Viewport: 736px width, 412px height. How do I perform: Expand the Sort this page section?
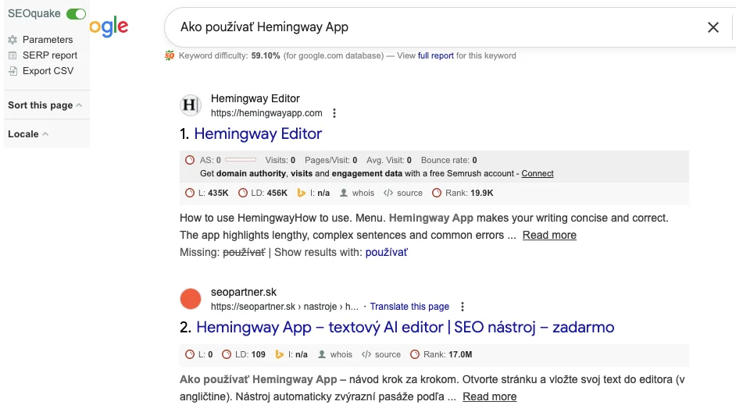pyautogui.click(x=45, y=105)
